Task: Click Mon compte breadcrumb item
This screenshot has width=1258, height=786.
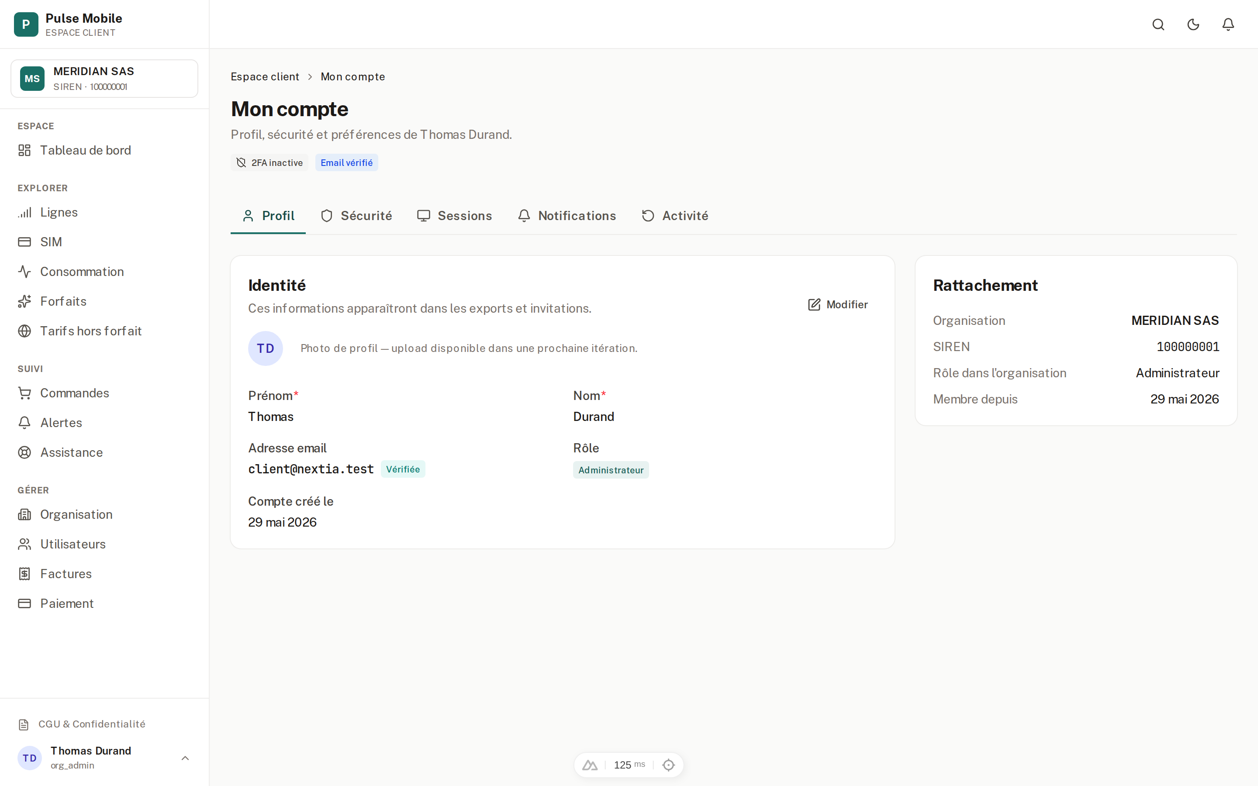Action: coord(353,76)
